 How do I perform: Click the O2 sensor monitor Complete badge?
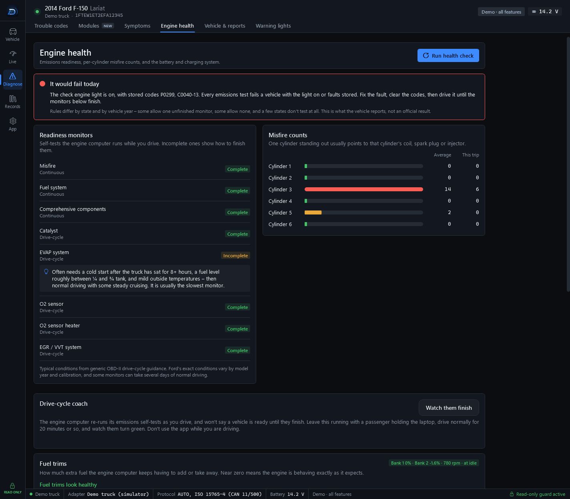click(237, 307)
